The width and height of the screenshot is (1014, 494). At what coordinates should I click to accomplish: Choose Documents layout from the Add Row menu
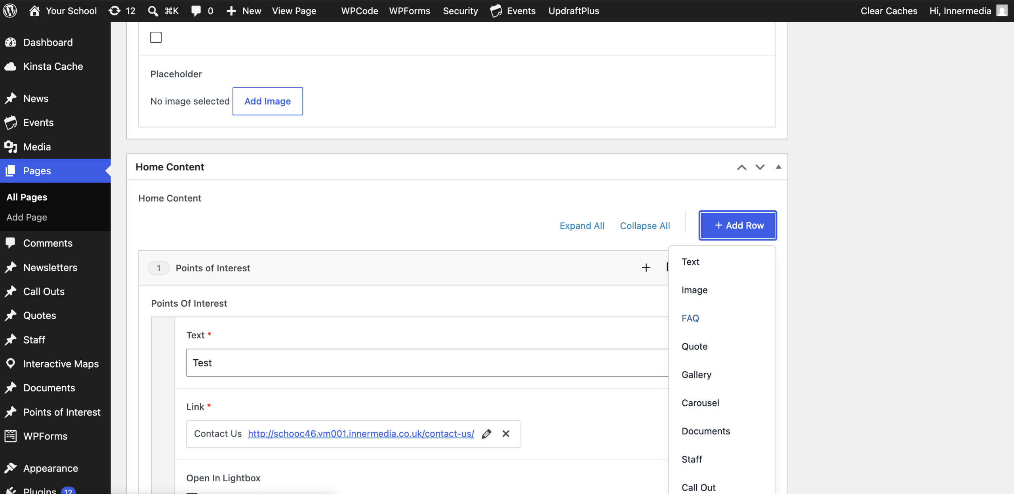click(x=706, y=431)
